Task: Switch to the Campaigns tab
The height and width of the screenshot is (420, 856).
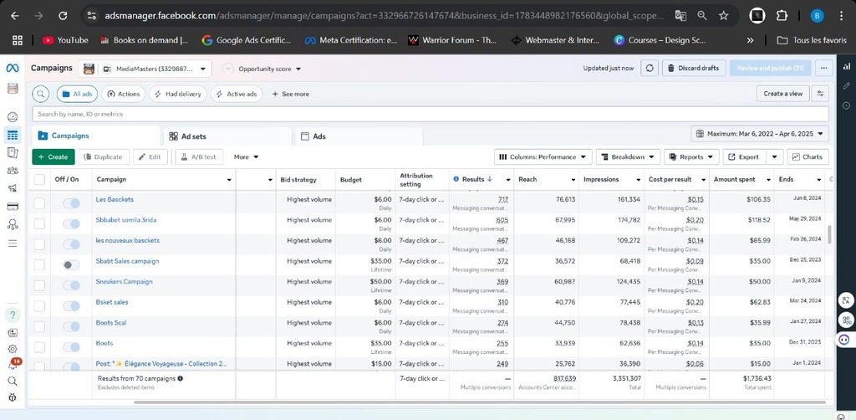Action: tap(95, 136)
